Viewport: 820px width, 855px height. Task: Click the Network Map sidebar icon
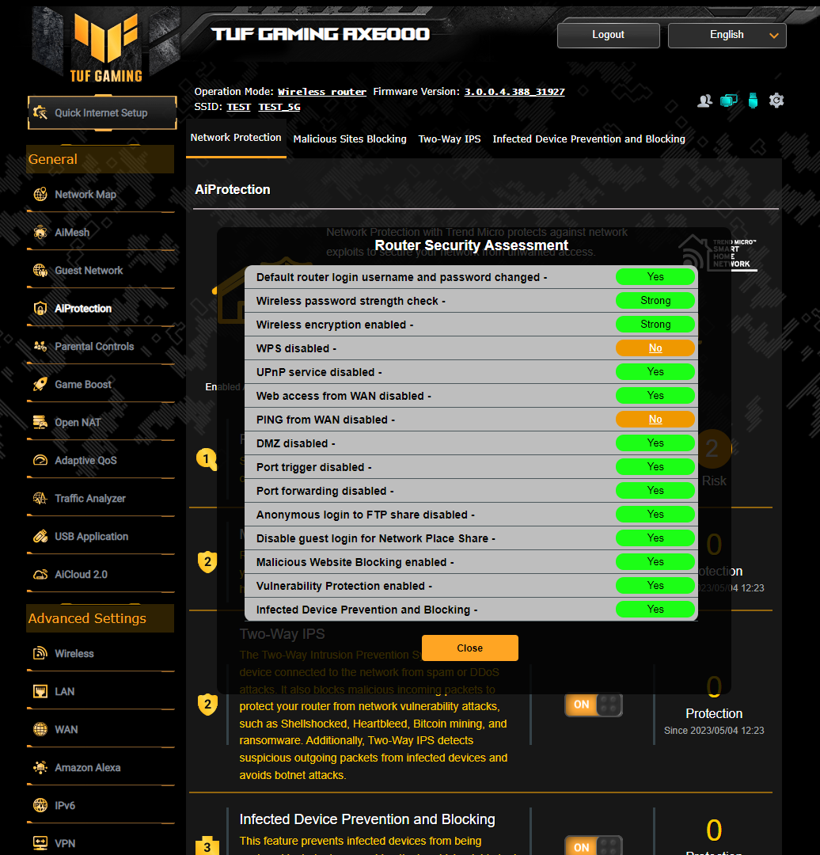pos(40,194)
